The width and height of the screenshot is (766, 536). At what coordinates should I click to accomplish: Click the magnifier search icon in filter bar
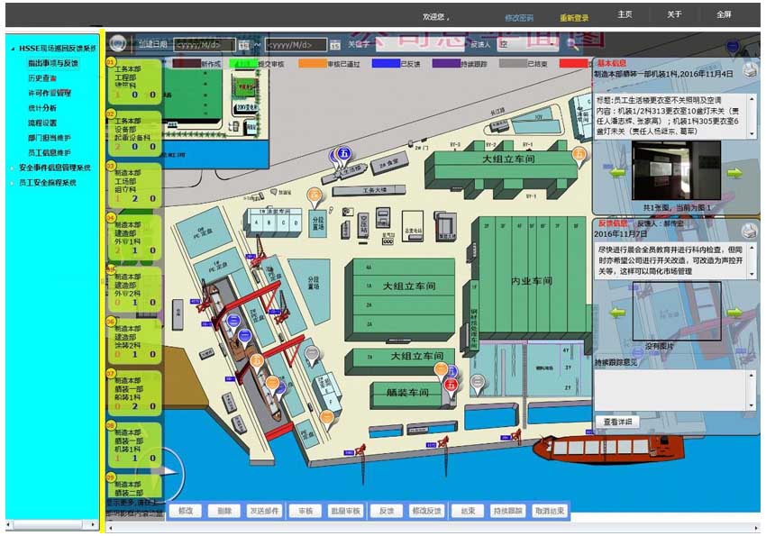570,43
